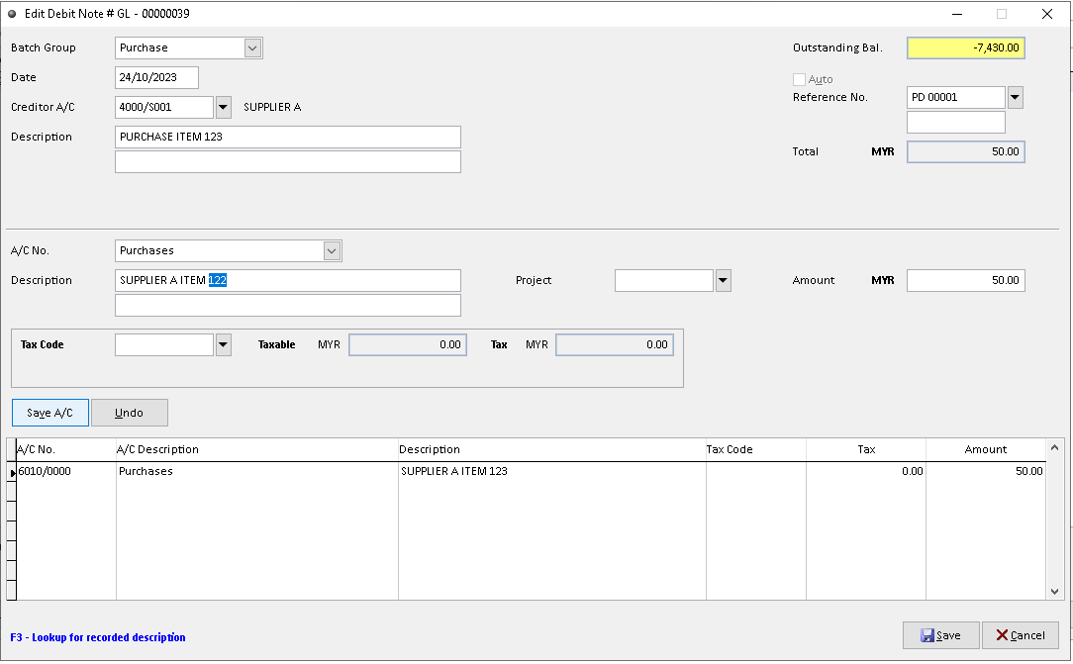Click the Project input field

coord(664,280)
